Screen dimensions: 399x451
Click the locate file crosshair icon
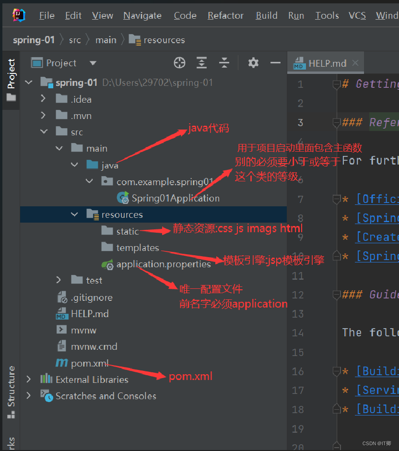click(180, 63)
